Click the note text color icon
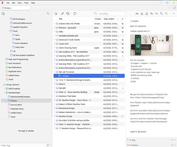This screenshot has width=177, height=147. point(142,14)
